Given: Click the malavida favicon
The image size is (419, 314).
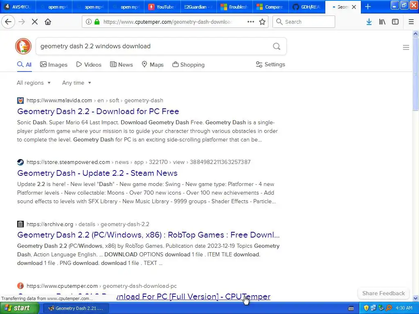Looking at the screenshot, I should (x=20, y=101).
